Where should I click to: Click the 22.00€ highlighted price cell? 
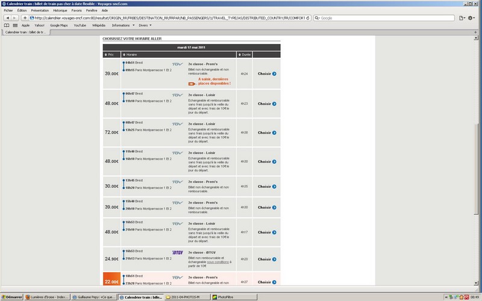coord(111,279)
